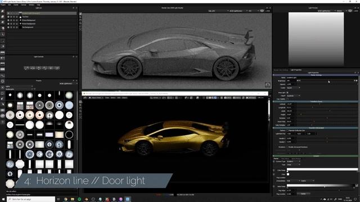Select the Flat Background light row
This screenshot has width=360, height=202.
tap(42, 27)
